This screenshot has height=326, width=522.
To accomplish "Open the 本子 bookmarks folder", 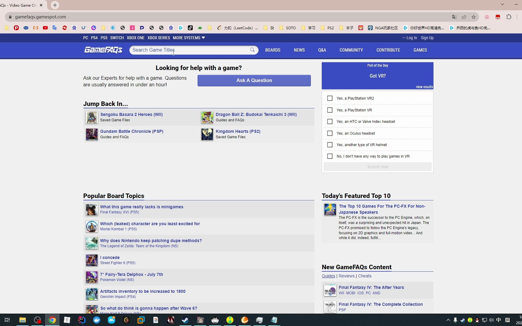I will 346,28.
